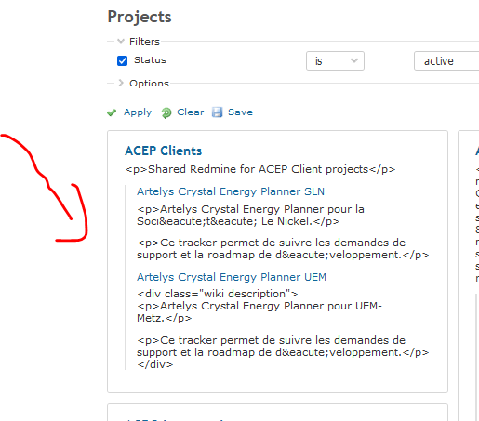
Task: Select the Clear link to reset filters
Action: pos(191,112)
